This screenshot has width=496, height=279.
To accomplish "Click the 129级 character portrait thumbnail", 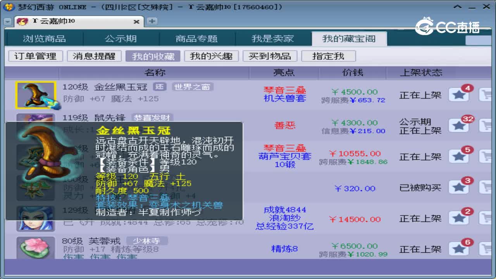I will [36, 219].
